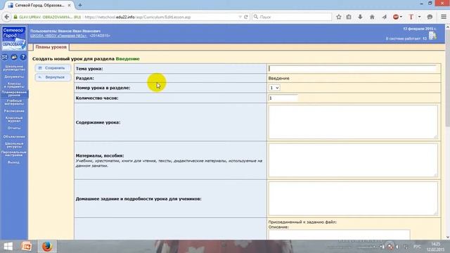The image size is (450, 253).
Task: Click the Пользователь Иванов link
Action: click(65, 31)
